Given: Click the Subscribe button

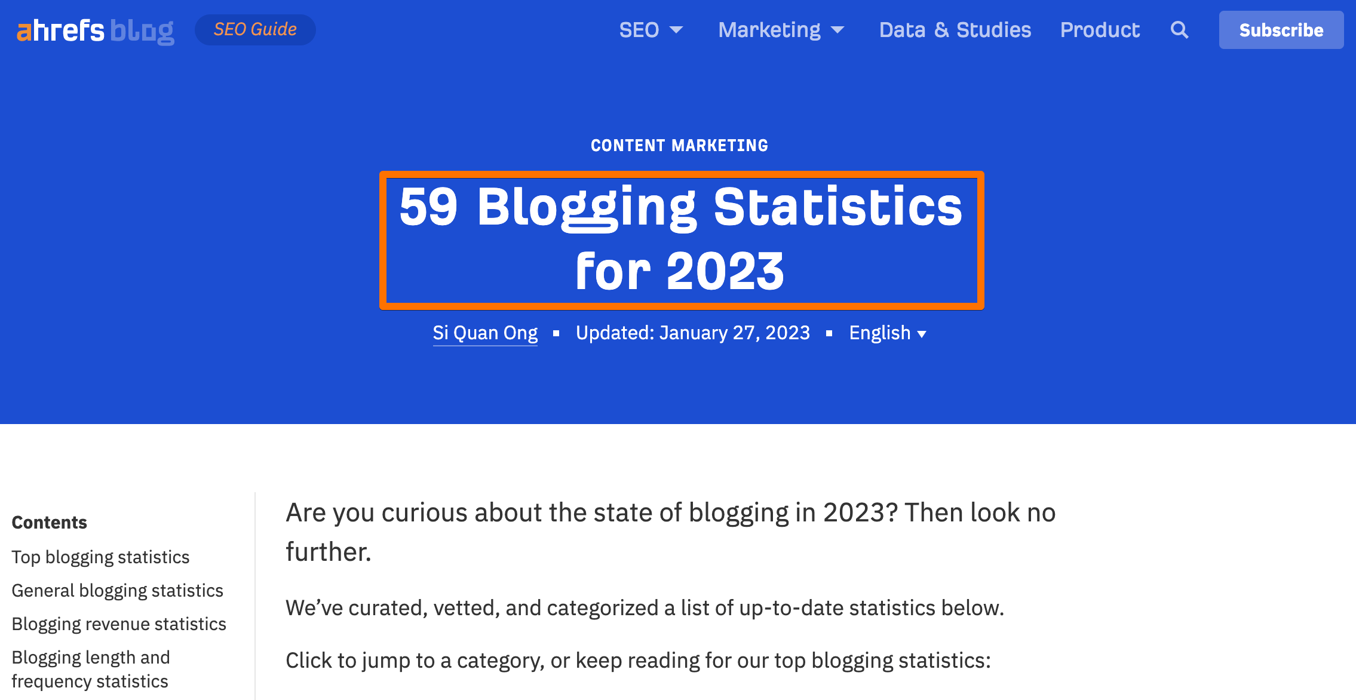Looking at the screenshot, I should 1281,30.
